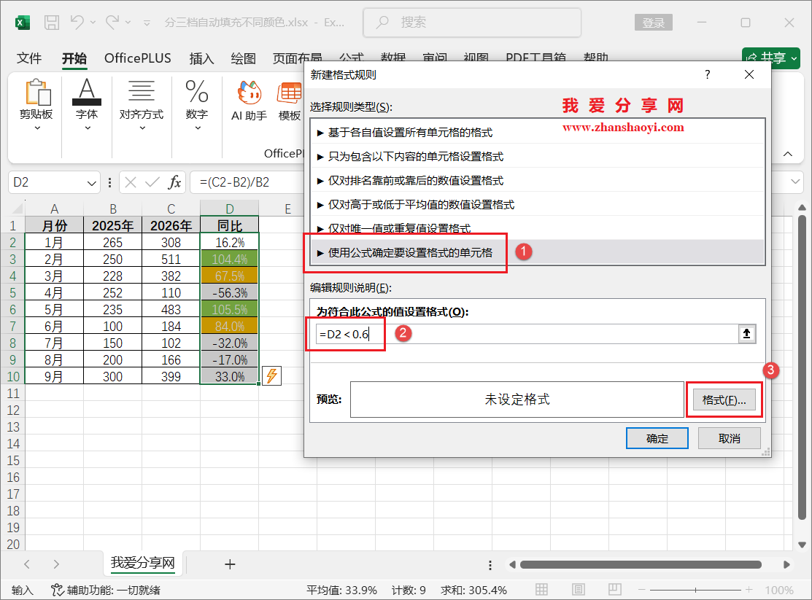Switch to the 绘图 ribbon tab
Image resolution: width=812 pixels, height=600 pixels.
(x=243, y=58)
